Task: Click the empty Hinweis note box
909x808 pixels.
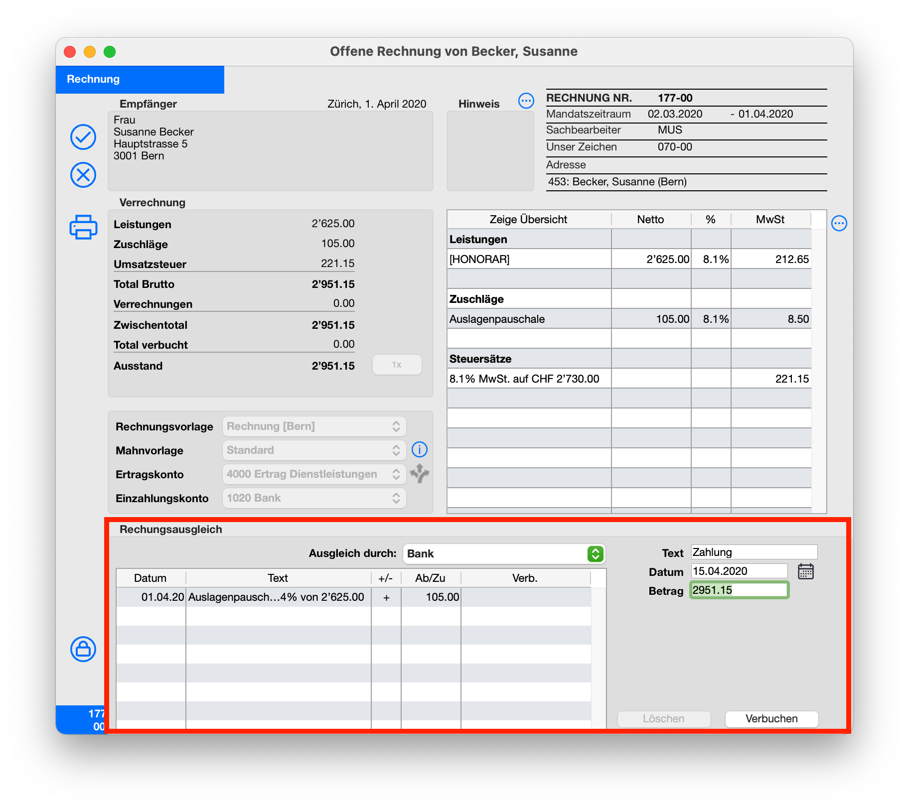Action: pyautogui.click(x=490, y=151)
